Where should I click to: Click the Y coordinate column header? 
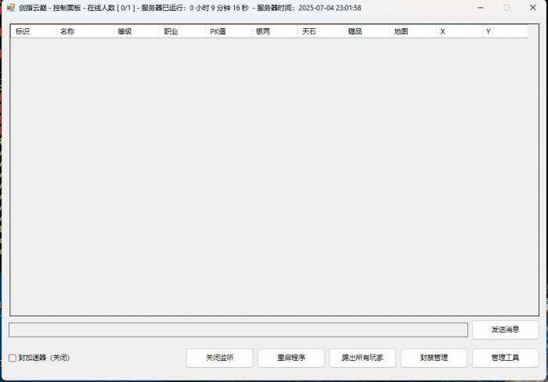click(x=505, y=31)
